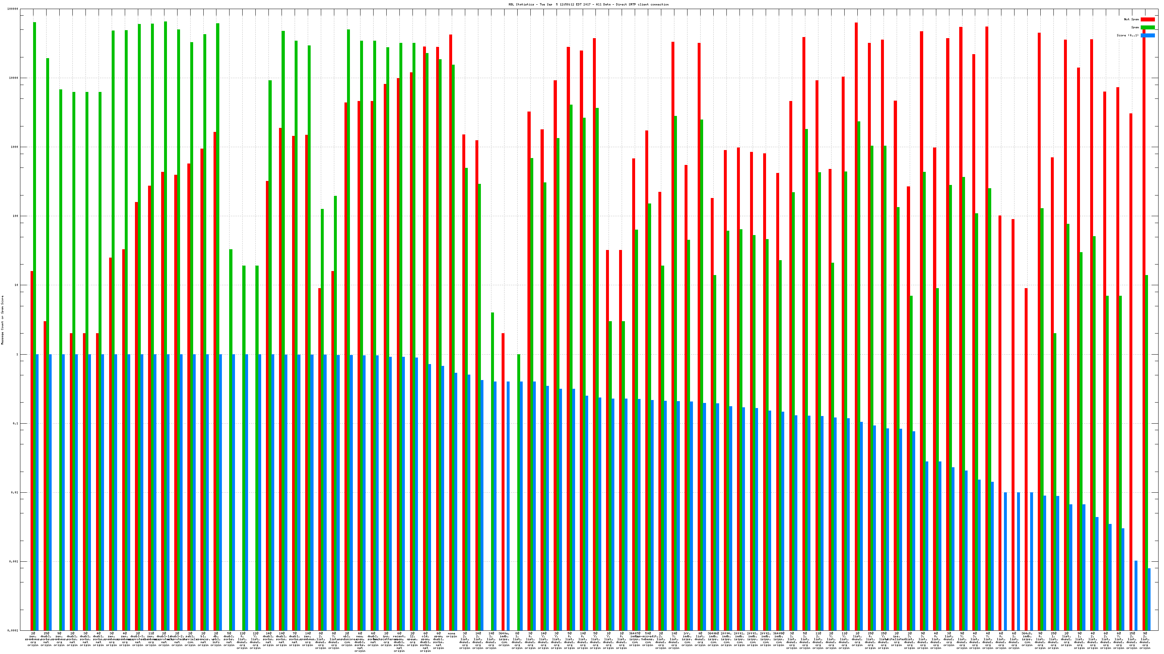Click the leftmost blue Score bar
Screen dimensions: 1164x654
point(37,492)
